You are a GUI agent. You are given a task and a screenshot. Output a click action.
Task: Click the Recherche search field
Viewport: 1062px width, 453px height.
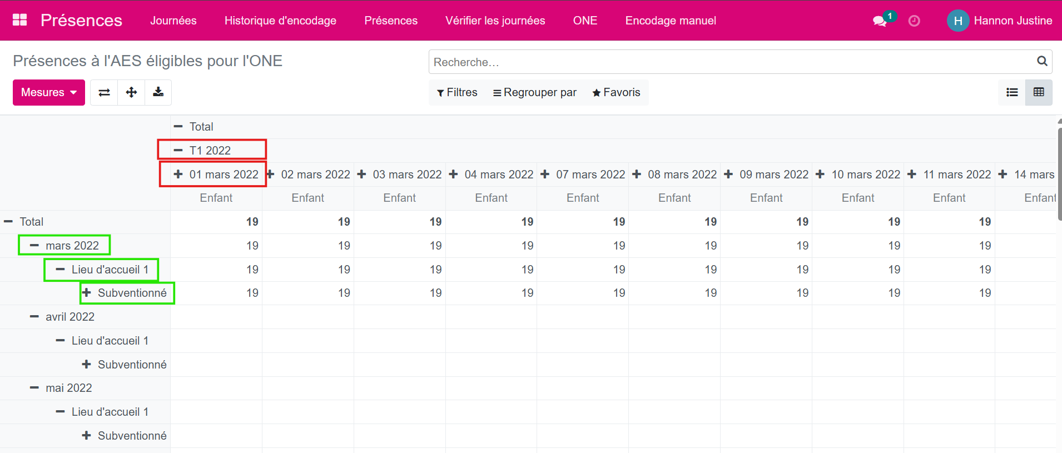[x=728, y=62]
